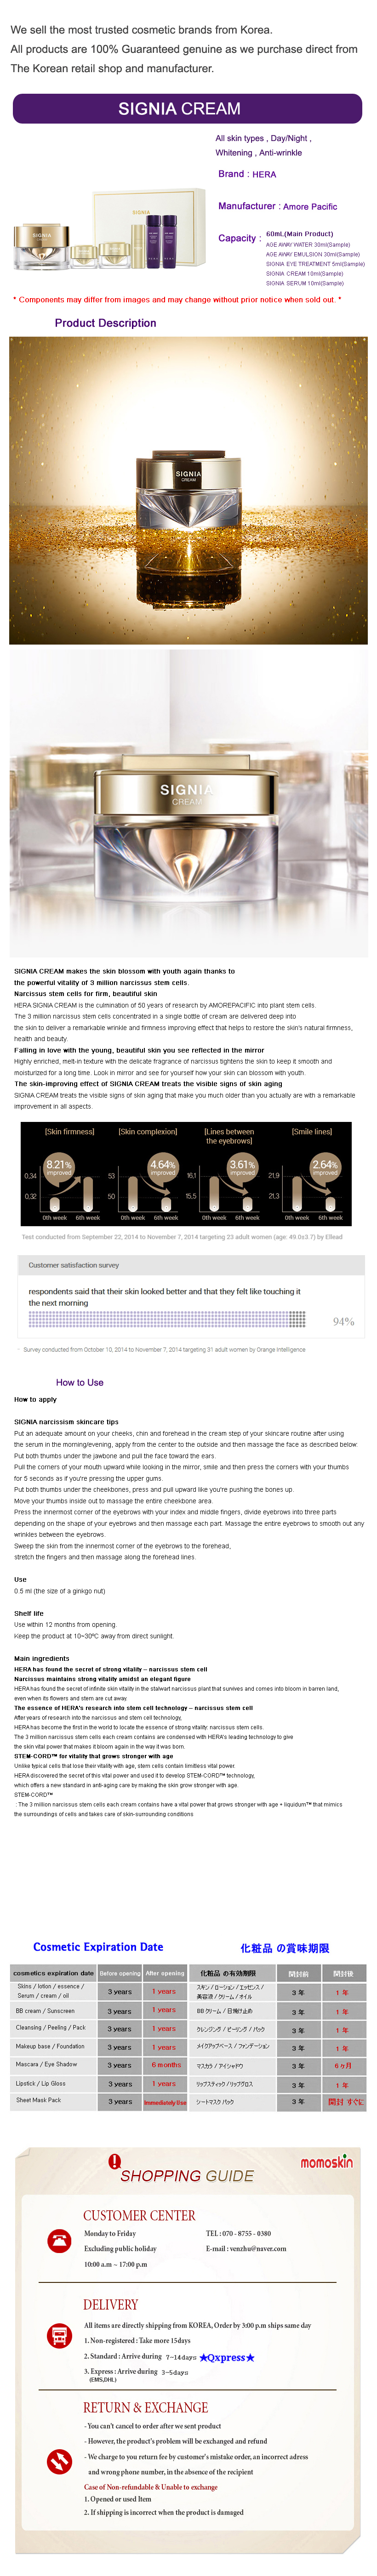Click the Skin firmness 8.21% chart
The width and height of the screenshot is (377, 2576).
tap(69, 1174)
